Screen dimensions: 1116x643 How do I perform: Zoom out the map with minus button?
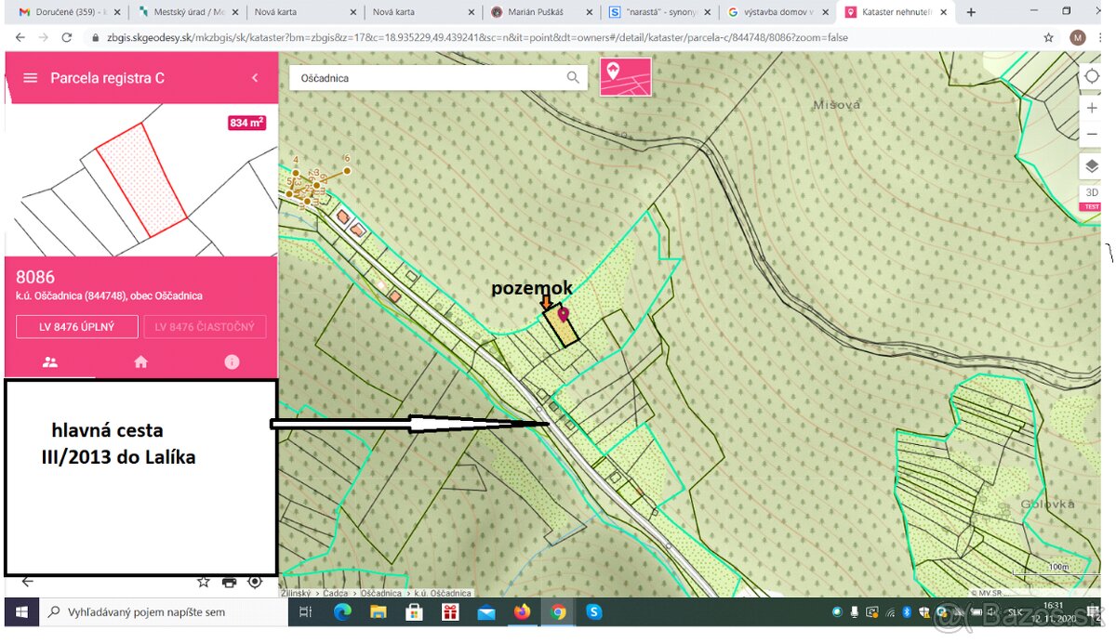tap(1092, 135)
